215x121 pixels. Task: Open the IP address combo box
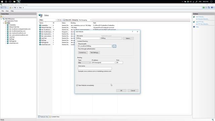point(104,63)
